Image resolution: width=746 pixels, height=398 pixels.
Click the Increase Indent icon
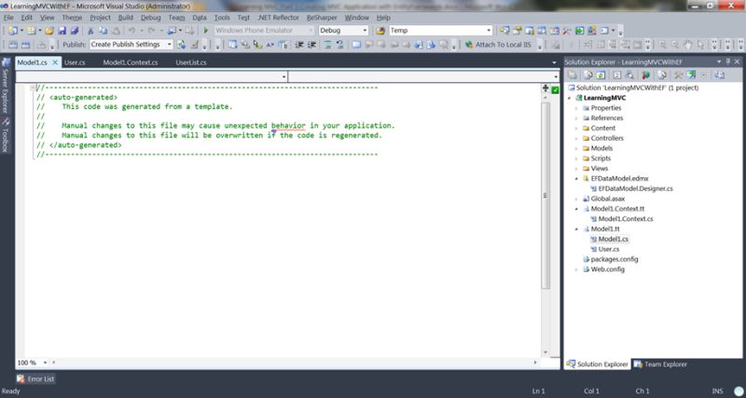[x=312, y=44]
